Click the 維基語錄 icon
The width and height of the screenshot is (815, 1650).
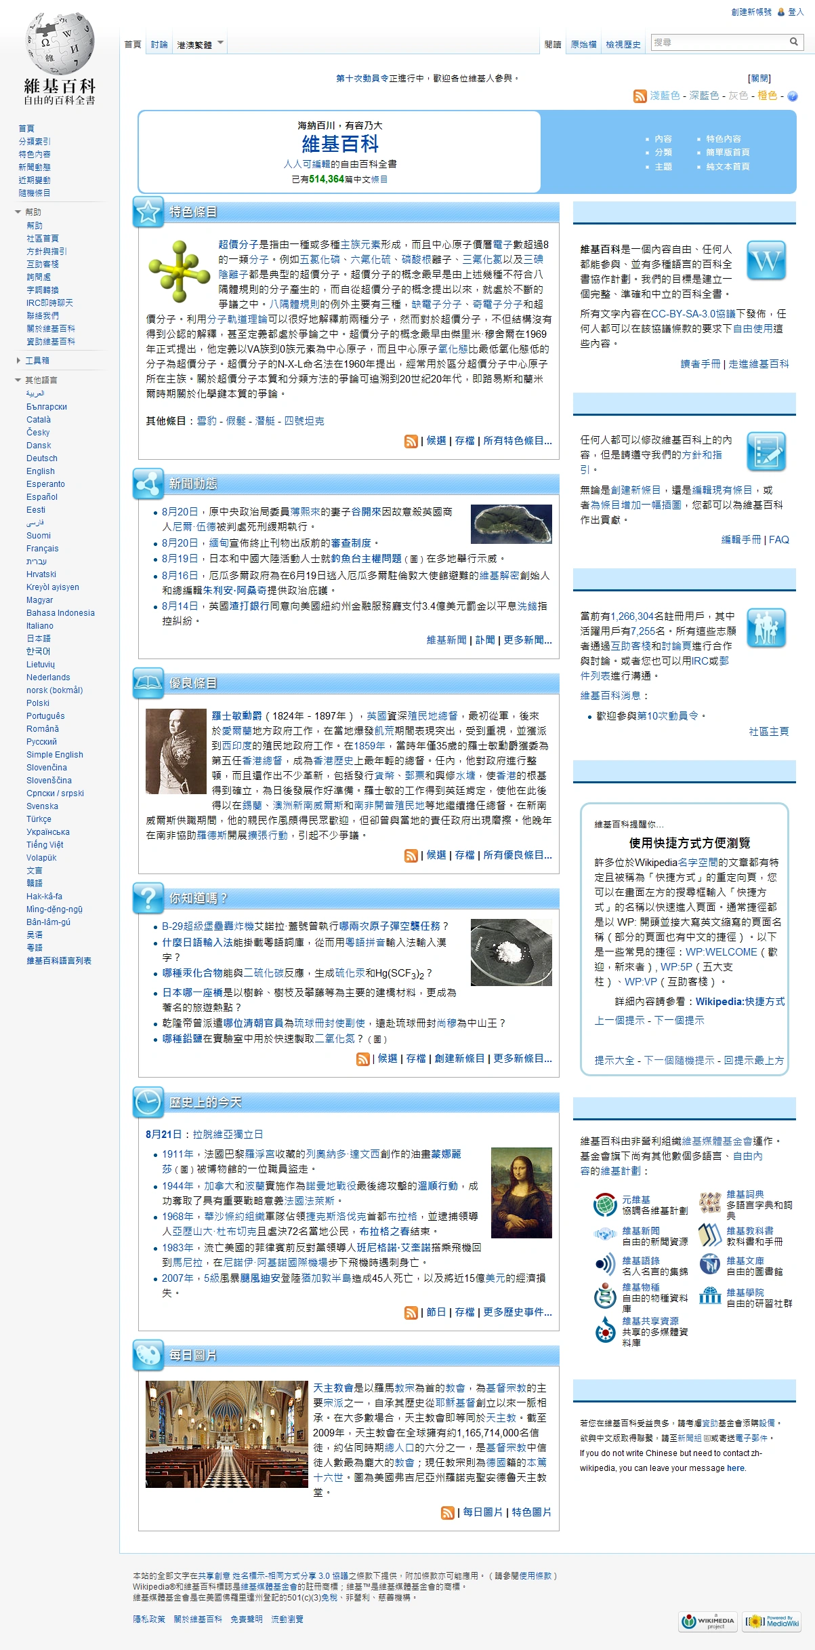605,1263
